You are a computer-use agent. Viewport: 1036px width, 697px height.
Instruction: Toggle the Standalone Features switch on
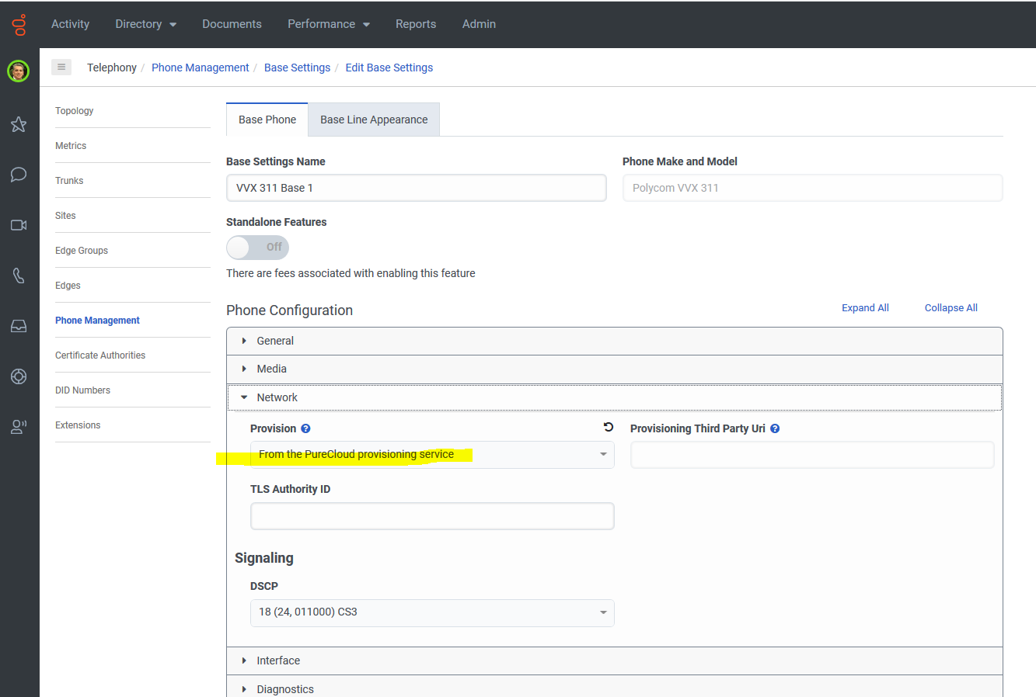coord(257,247)
